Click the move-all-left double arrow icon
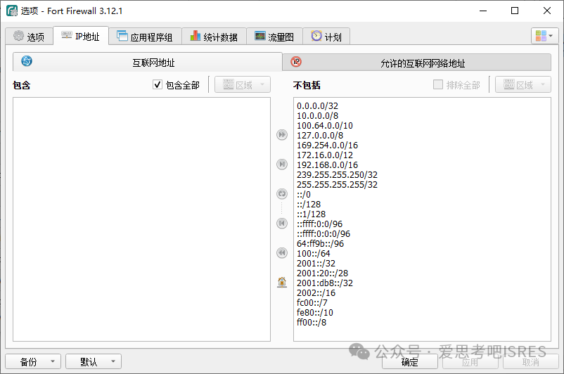This screenshot has height=374, width=564. point(282,252)
